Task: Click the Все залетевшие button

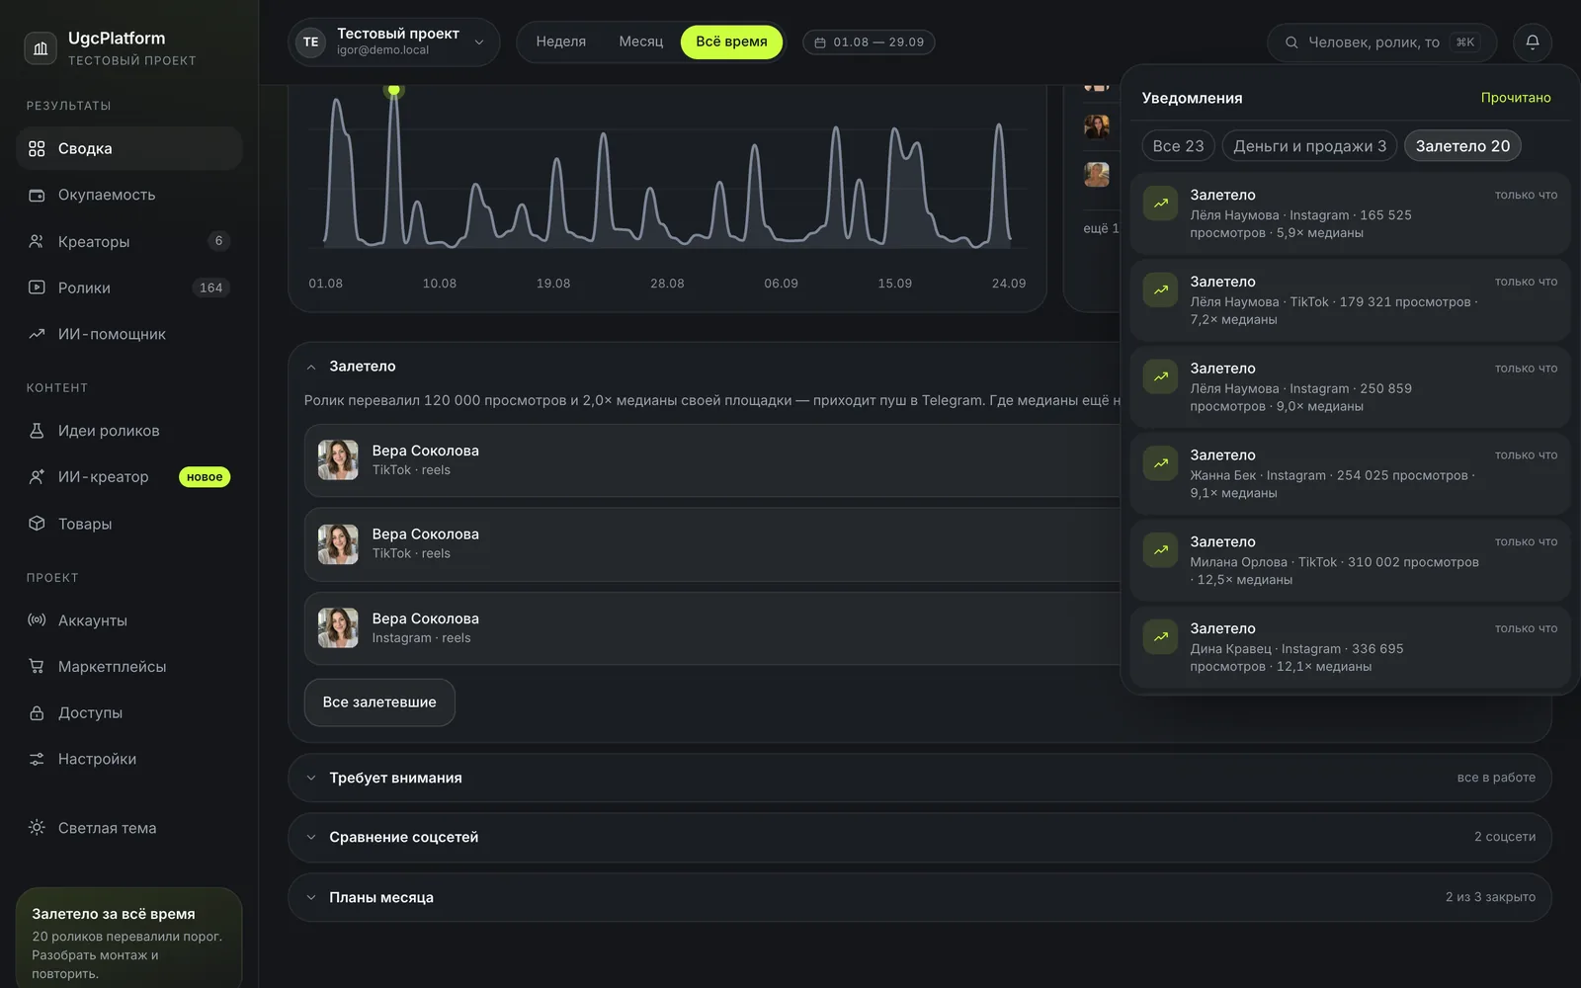Action: tap(379, 702)
